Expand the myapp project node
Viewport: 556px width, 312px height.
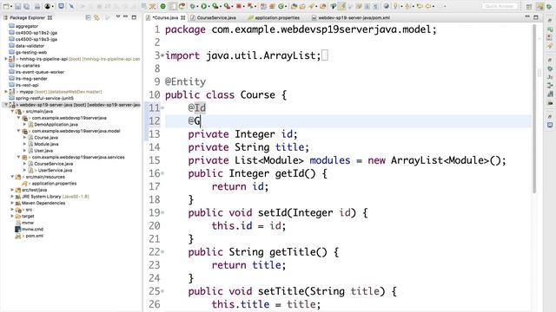(6, 92)
